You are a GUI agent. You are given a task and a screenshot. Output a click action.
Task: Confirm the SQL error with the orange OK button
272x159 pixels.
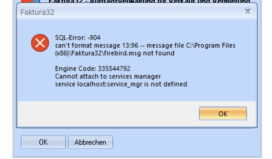[x=223, y=113]
